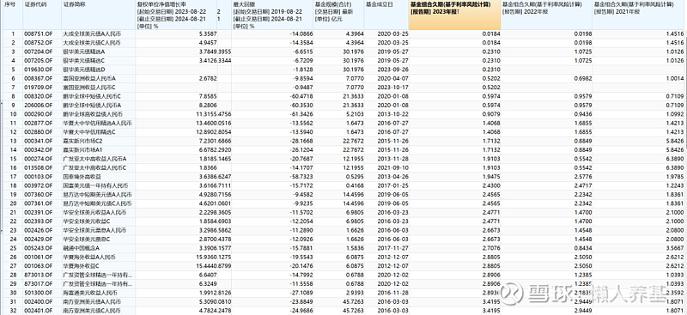The image size is (687, 315).
Task: Click row number 17 for 国泰境外高收益
Action: (14, 176)
